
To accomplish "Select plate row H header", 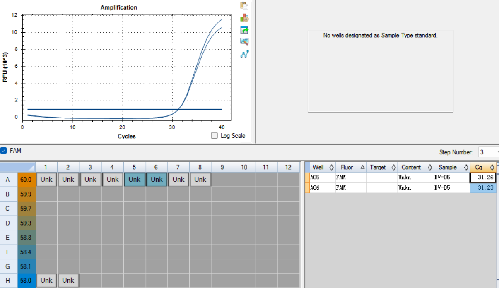I will tap(8, 281).
